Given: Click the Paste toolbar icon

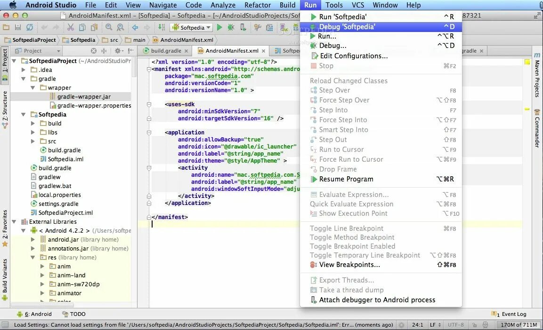Looking at the screenshot, I should pos(94,27).
